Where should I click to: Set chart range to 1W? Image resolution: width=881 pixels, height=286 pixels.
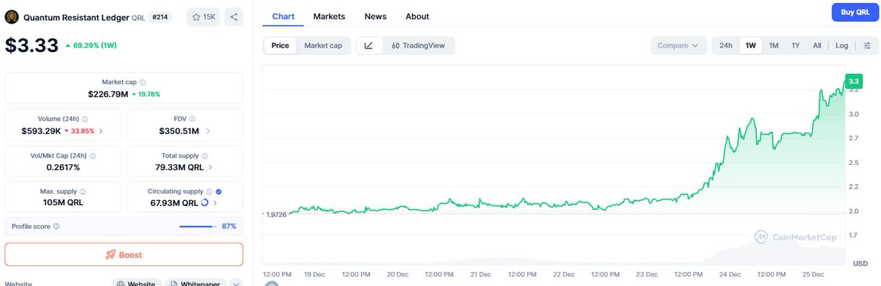click(750, 45)
